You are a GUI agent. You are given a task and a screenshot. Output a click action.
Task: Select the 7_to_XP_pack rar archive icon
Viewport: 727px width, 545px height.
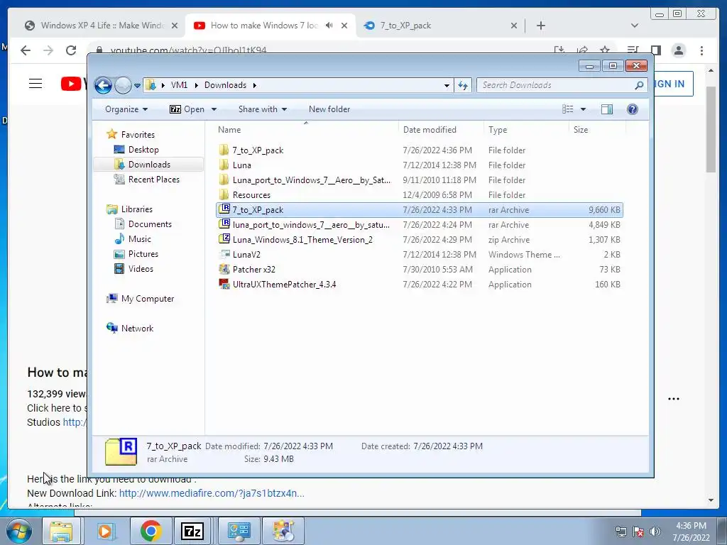point(224,209)
